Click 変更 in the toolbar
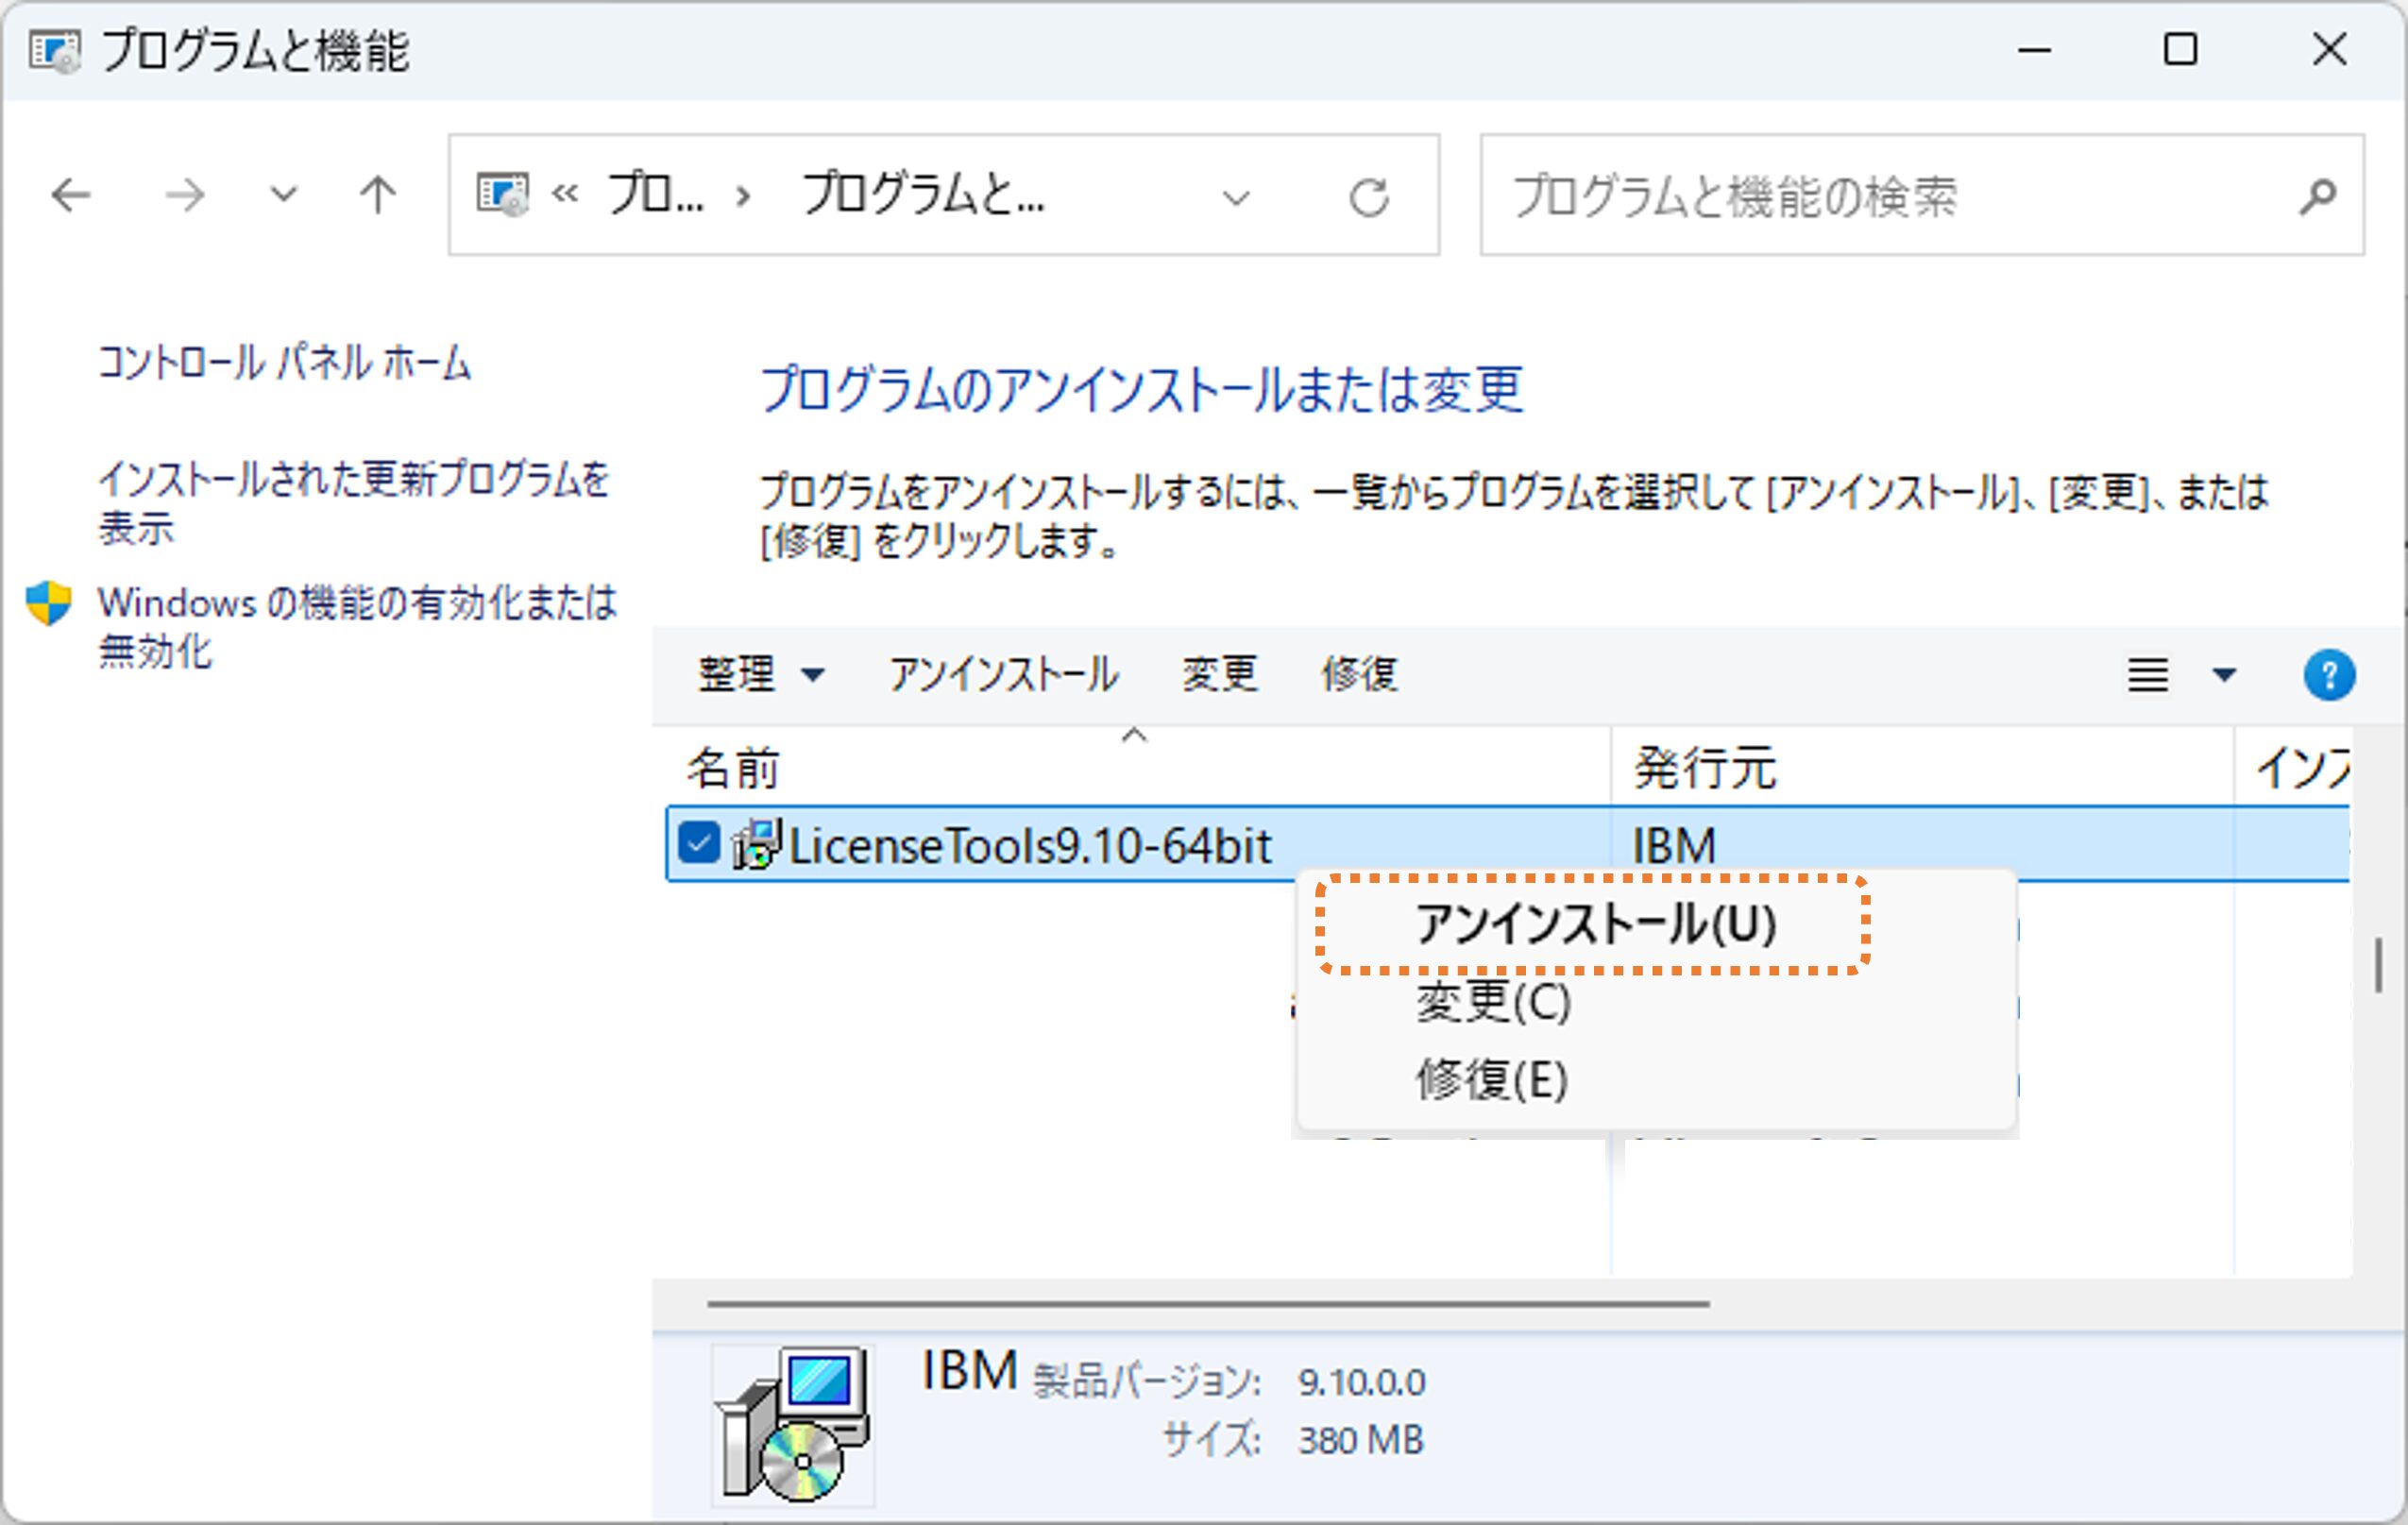This screenshot has width=2408, height=1525. coord(1220,674)
